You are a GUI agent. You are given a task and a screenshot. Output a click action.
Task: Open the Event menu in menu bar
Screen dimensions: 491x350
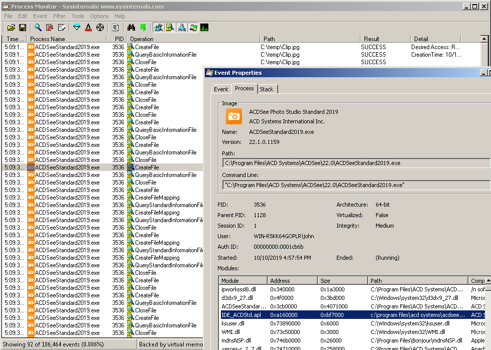click(x=40, y=16)
